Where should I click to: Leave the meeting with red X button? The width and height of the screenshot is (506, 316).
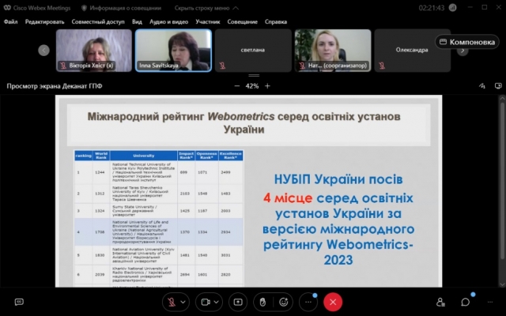(x=333, y=302)
